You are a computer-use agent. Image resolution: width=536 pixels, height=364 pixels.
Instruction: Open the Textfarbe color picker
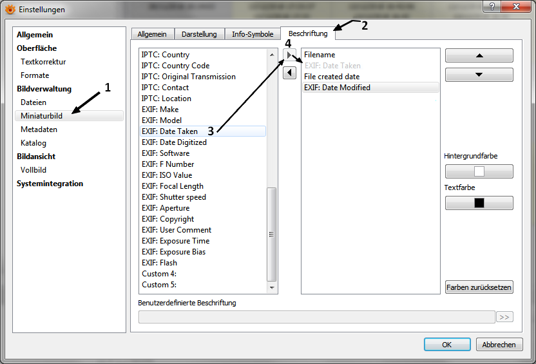click(x=479, y=203)
